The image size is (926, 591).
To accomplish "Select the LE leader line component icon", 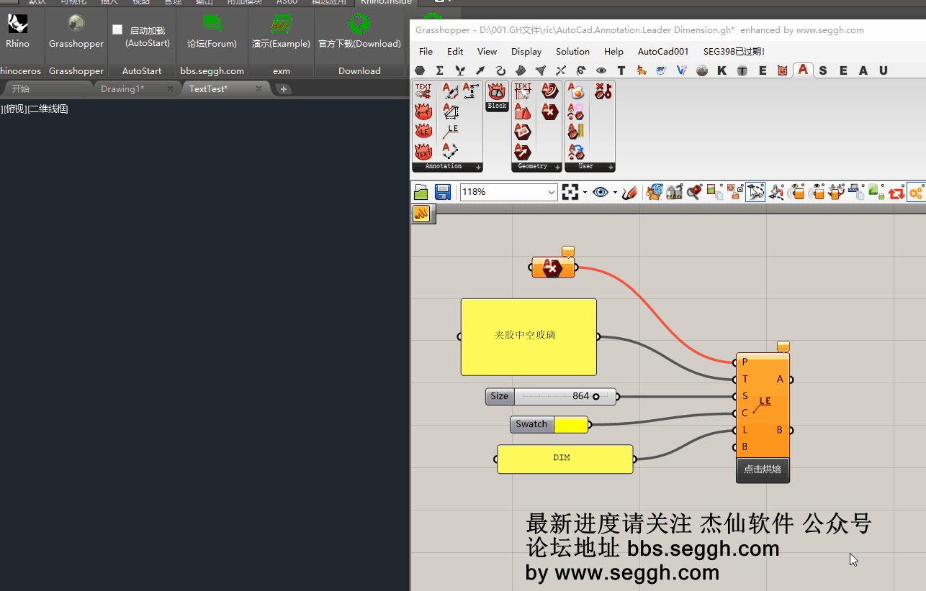I will click(x=451, y=132).
